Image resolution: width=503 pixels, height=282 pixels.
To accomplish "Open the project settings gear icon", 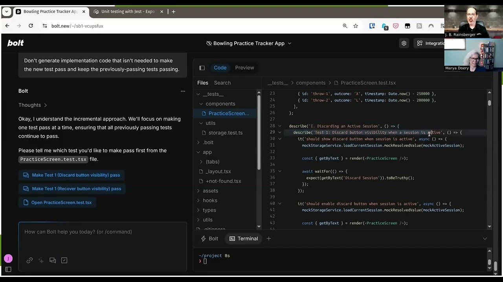I will tap(404, 43).
